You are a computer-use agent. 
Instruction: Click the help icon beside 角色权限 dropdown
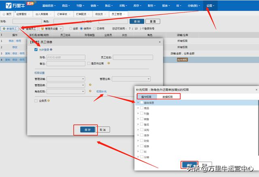pyautogui.click(x=90, y=91)
